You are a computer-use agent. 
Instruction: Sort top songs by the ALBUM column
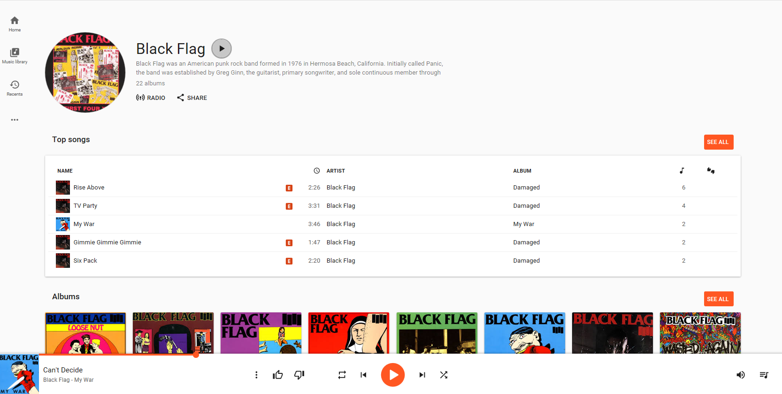click(522, 171)
